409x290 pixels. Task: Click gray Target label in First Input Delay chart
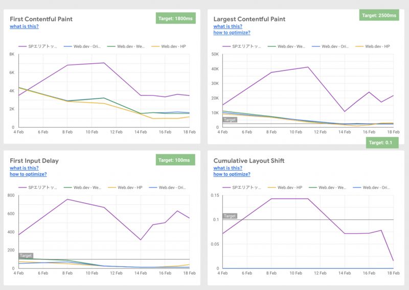coord(26,255)
